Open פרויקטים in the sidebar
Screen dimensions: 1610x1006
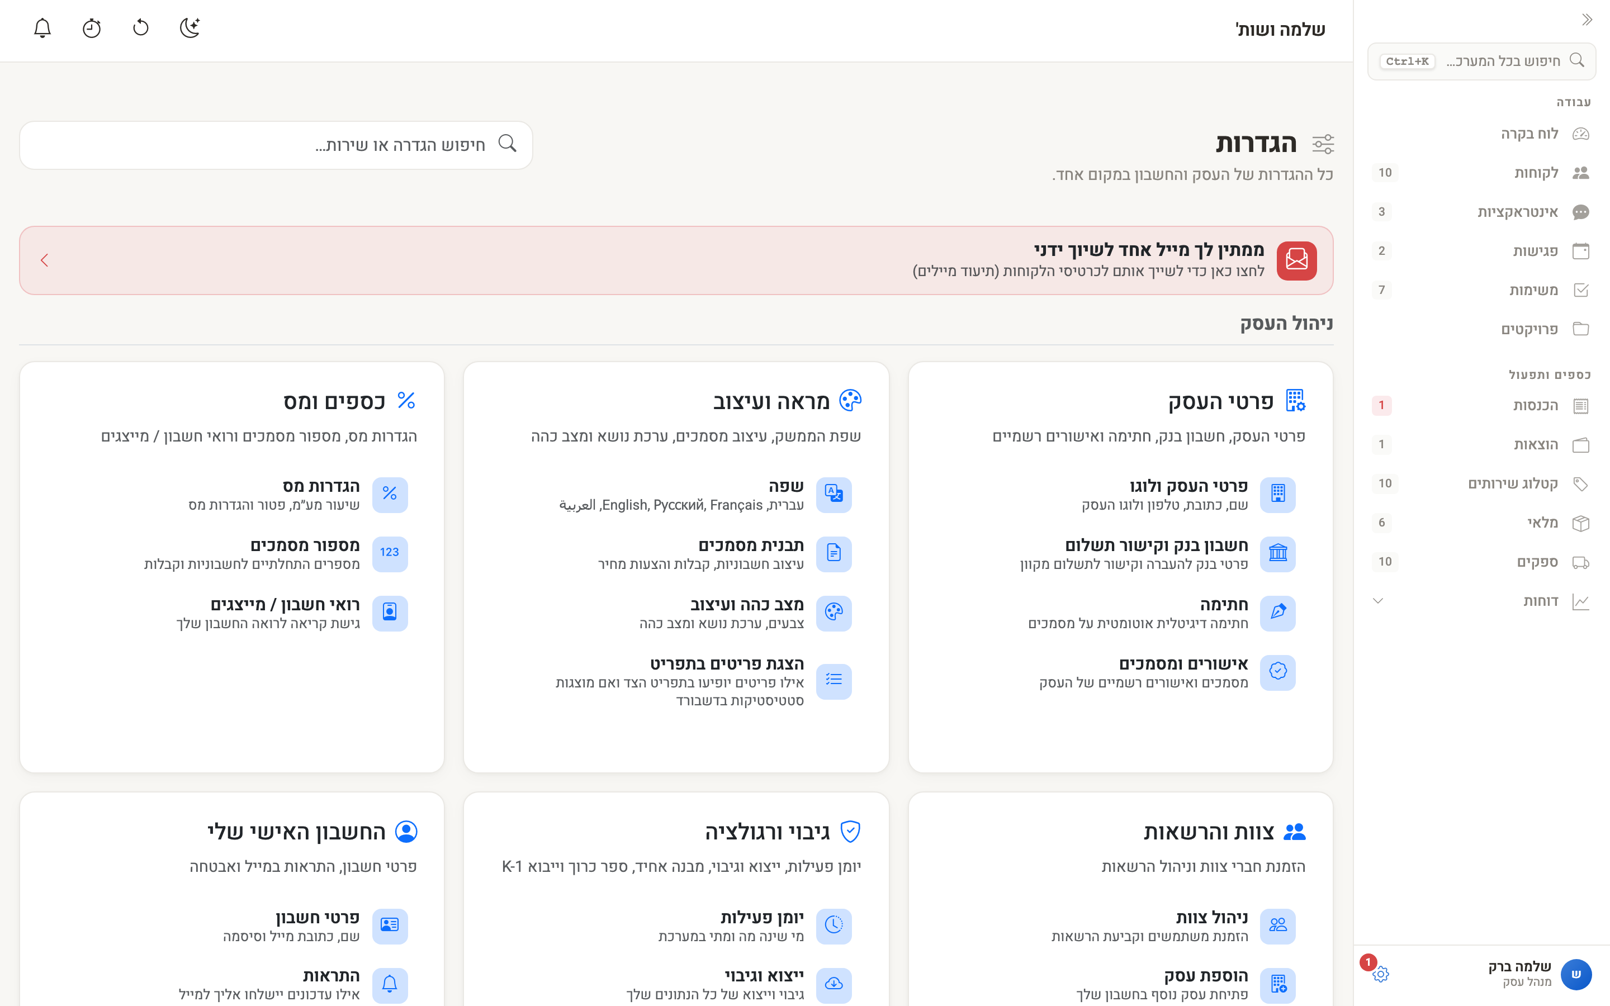click(1481, 329)
